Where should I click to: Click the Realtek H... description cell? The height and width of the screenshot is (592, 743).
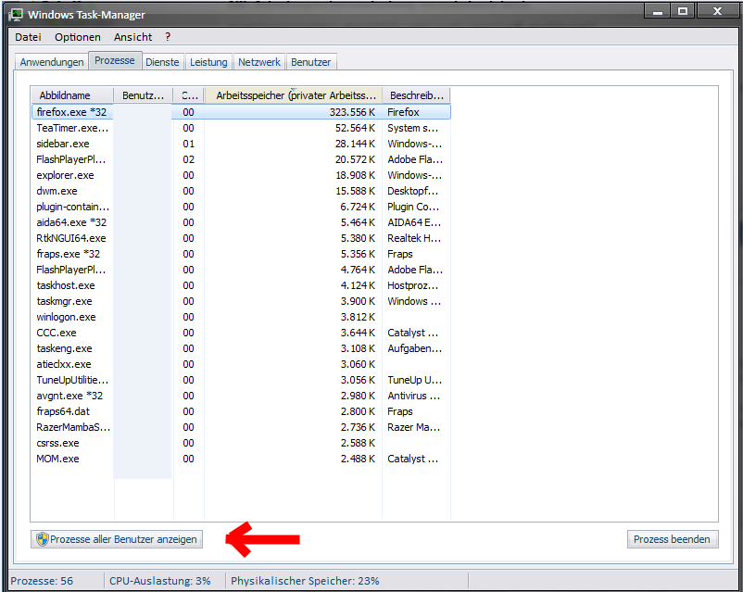coord(414,238)
